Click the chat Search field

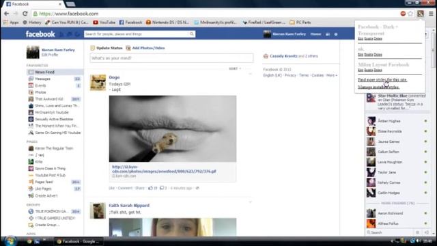[390, 232]
